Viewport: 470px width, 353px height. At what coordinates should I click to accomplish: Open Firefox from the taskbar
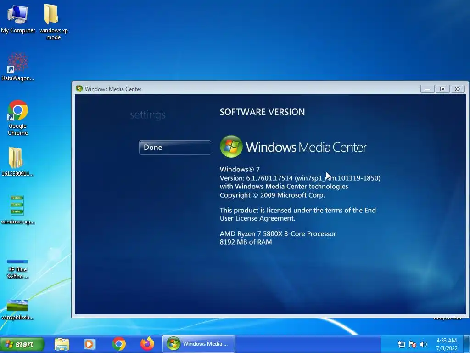pyautogui.click(x=147, y=344)
